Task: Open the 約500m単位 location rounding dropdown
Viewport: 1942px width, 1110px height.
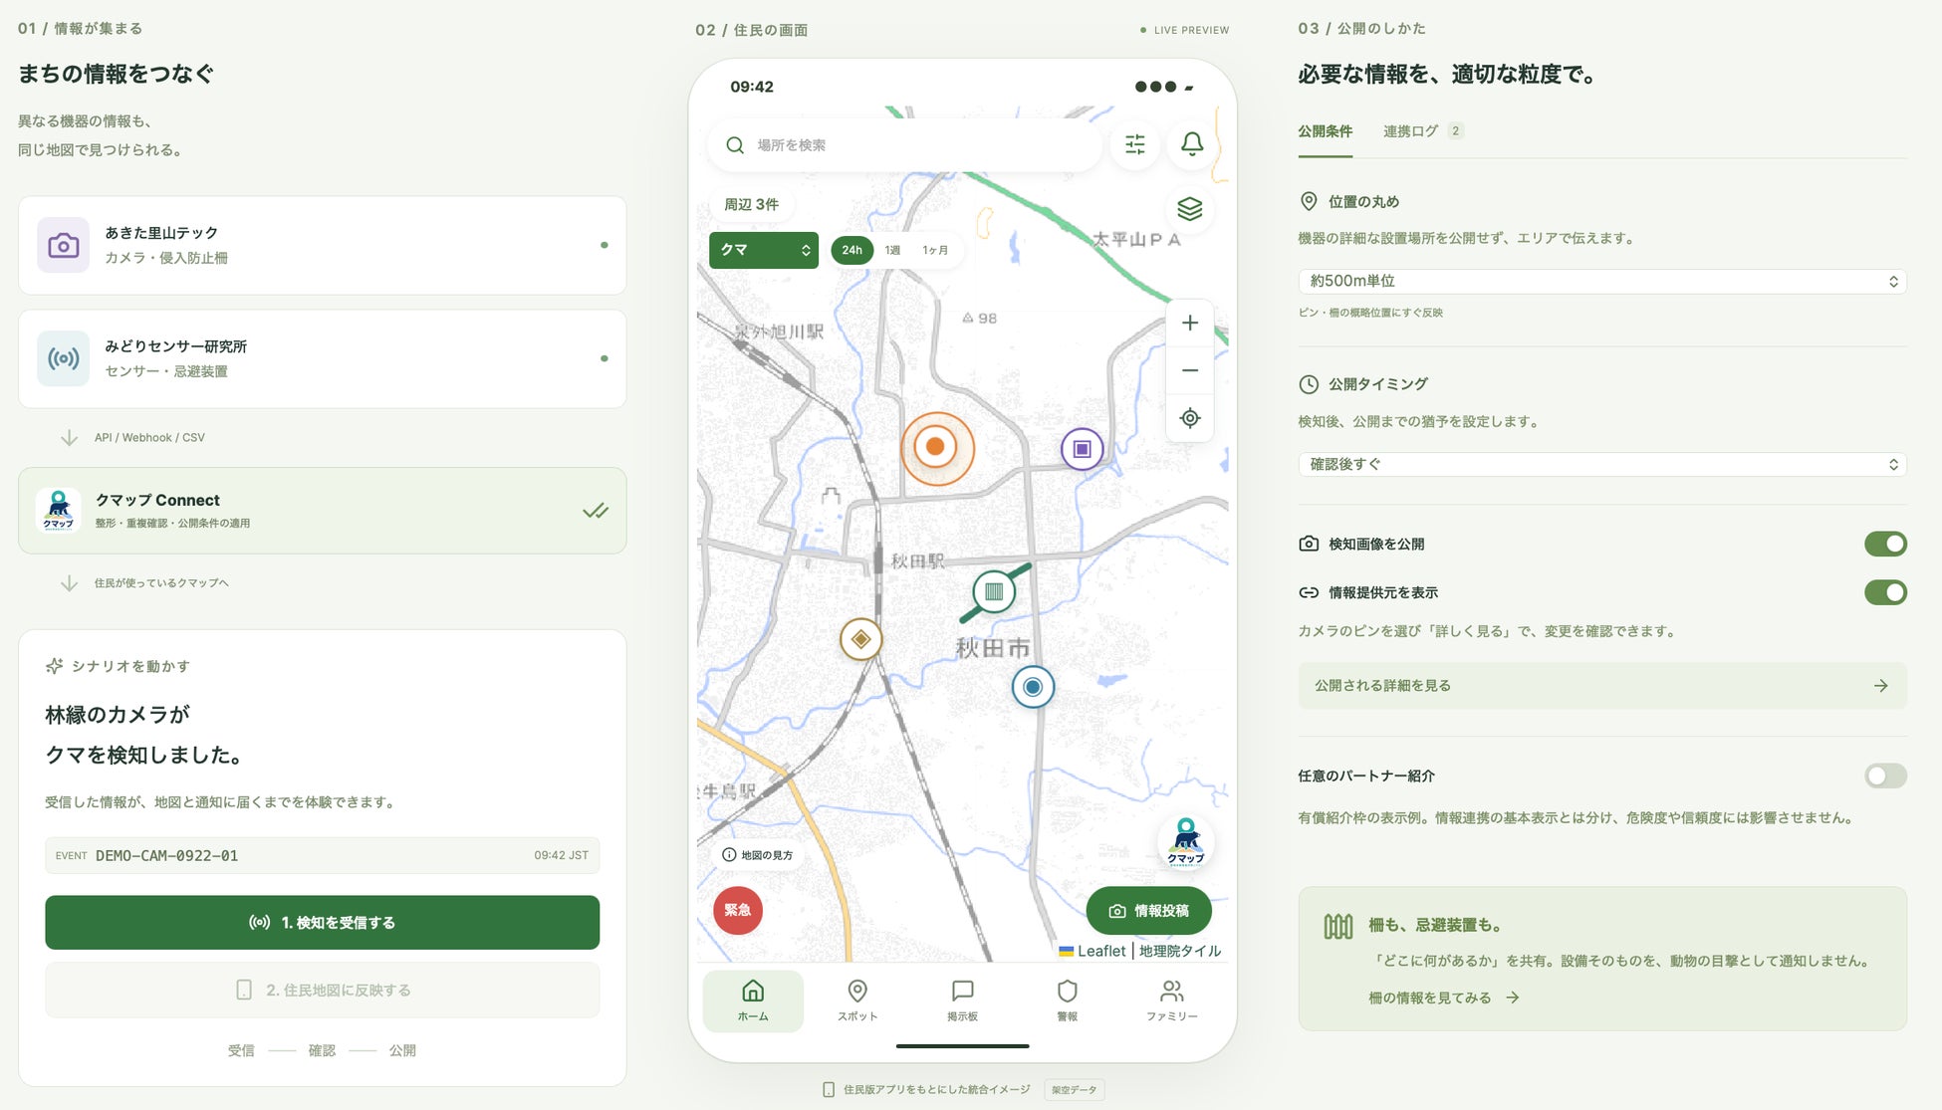Action: pos(1601,282)
